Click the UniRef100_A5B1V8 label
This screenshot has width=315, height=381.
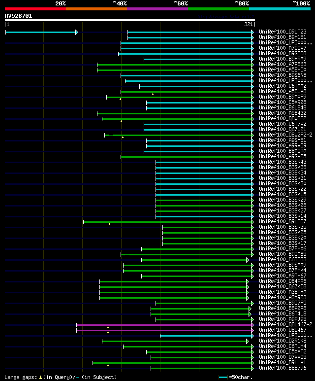click(x=283, y=91)
